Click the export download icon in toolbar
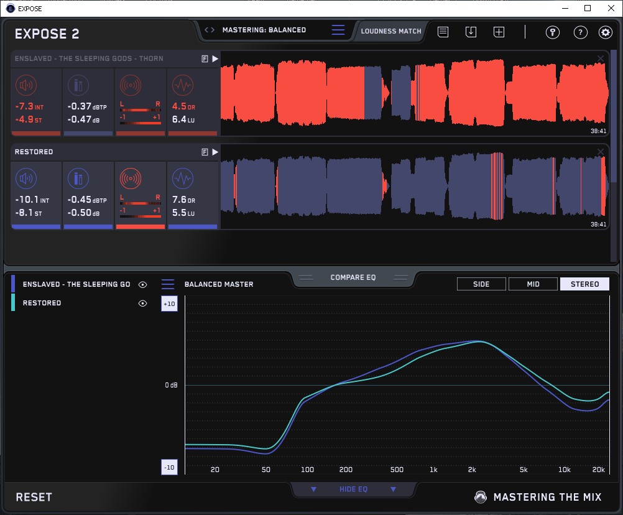The width and height of the screenshot is (623, 515). 471,32
